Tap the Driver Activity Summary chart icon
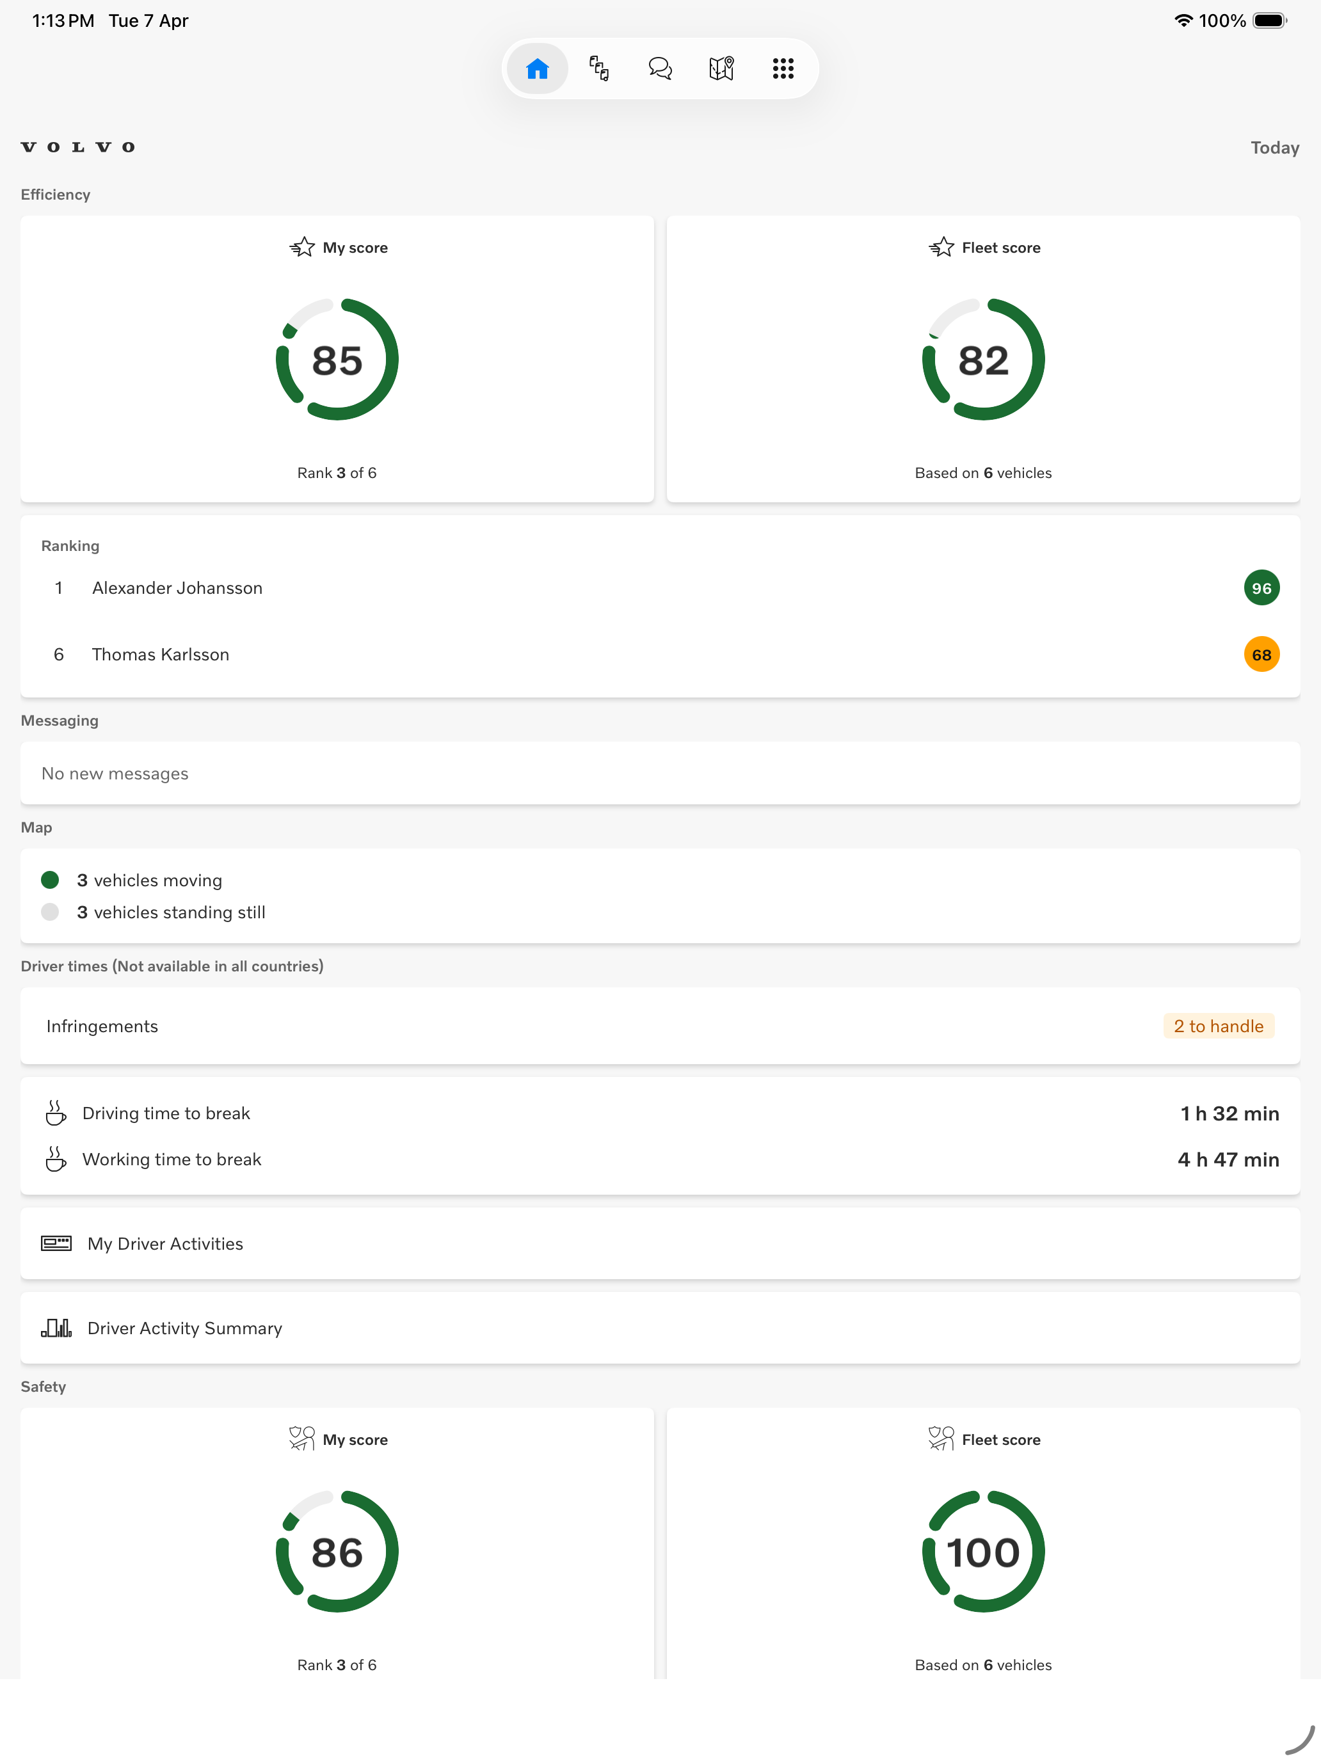Viewport: 1321px width, 1761px height. [56, 1328]
